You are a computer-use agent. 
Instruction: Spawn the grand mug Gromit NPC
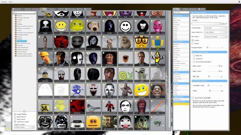coord(93,27)
